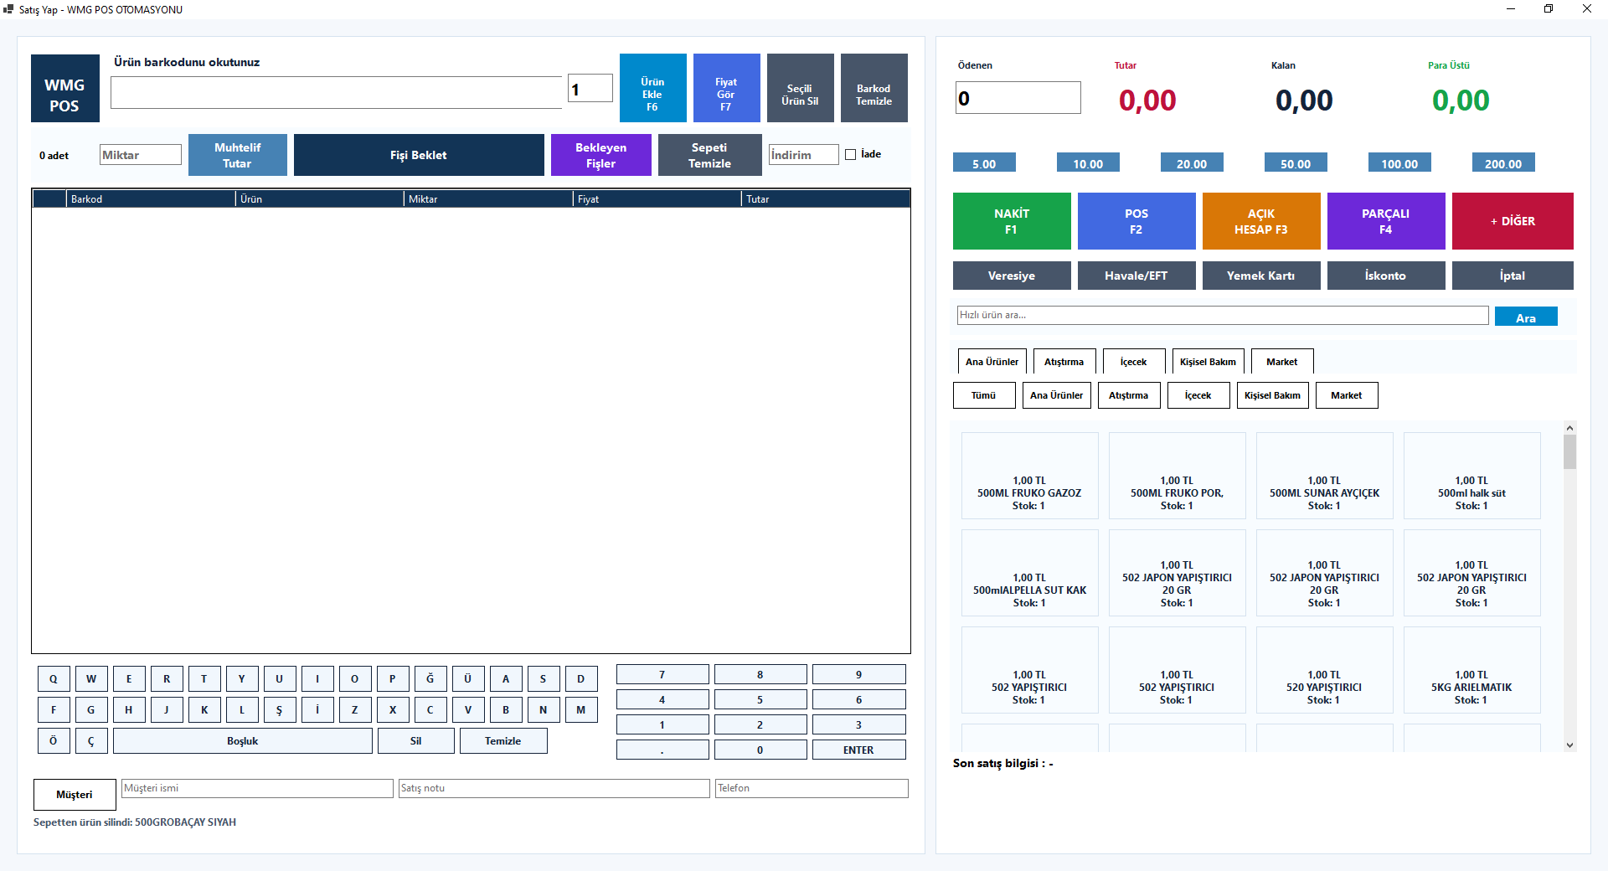Open Fiyat Gör F7 price check
The height and width of the screenshot is (871, 1608).
726,88
